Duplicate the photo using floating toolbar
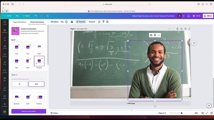This screenshot has width=214, height=120. point(151,35)
